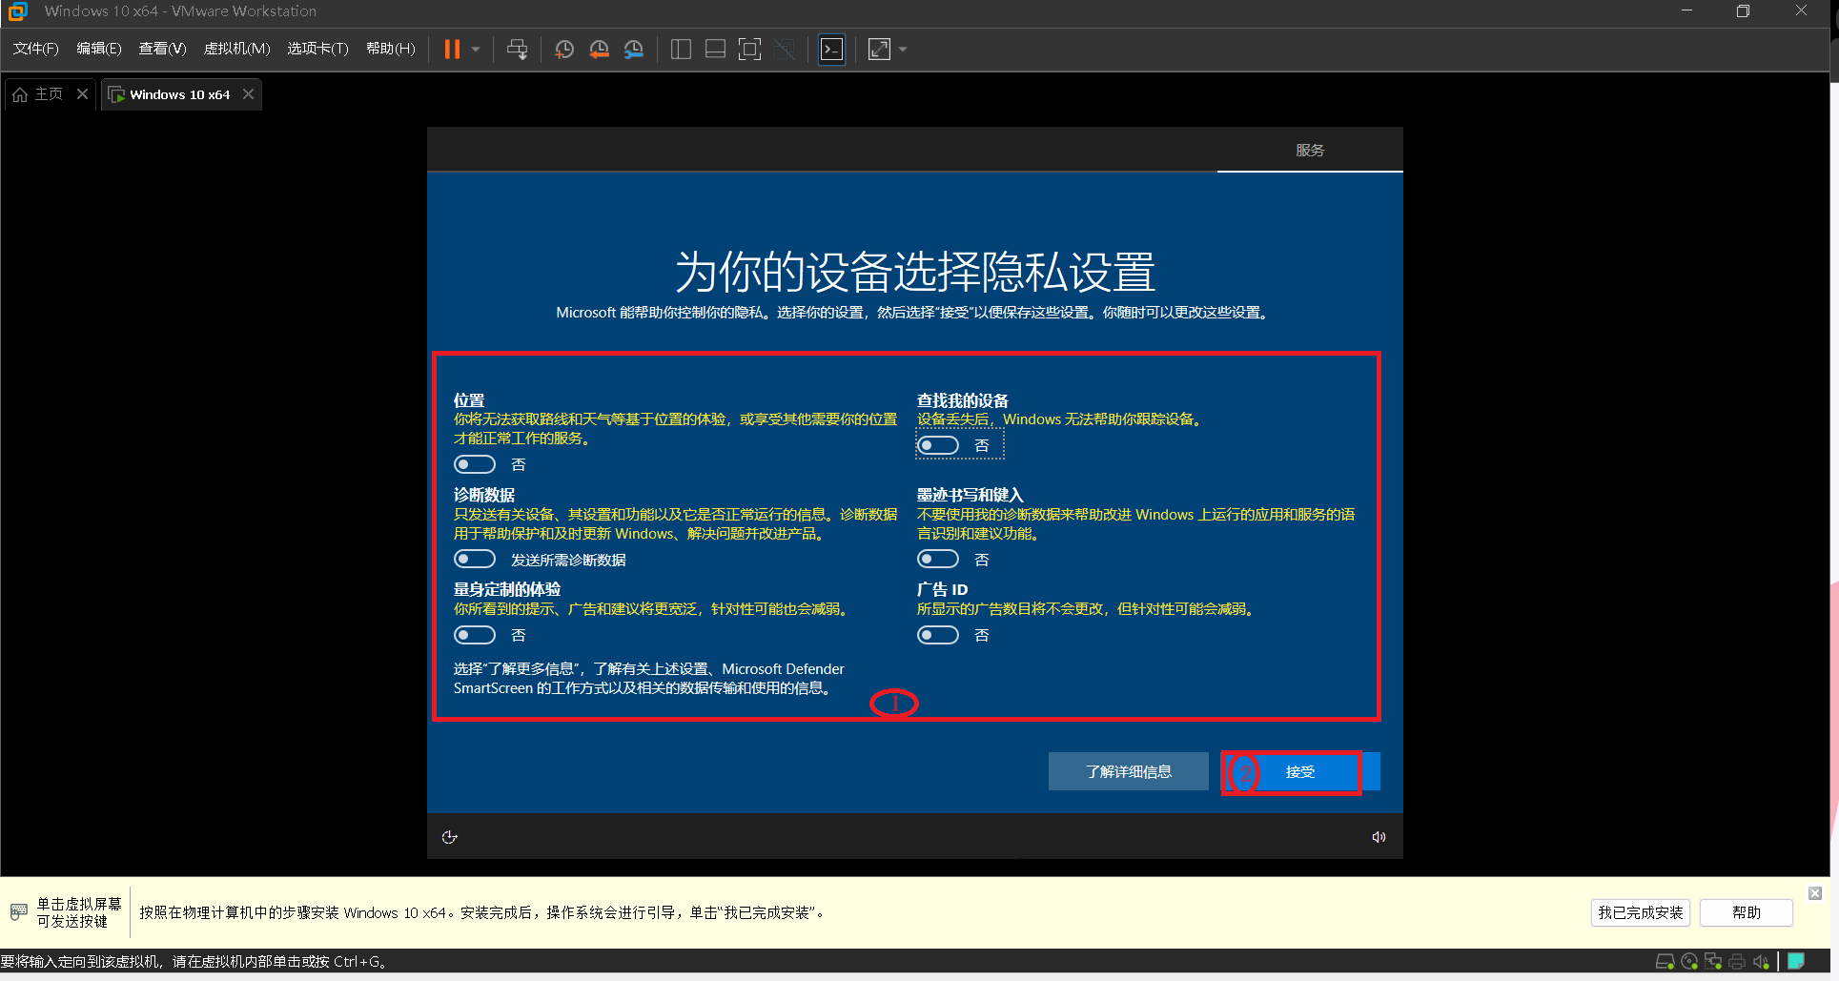Click the hard disk status icon

click(1665, 961)
